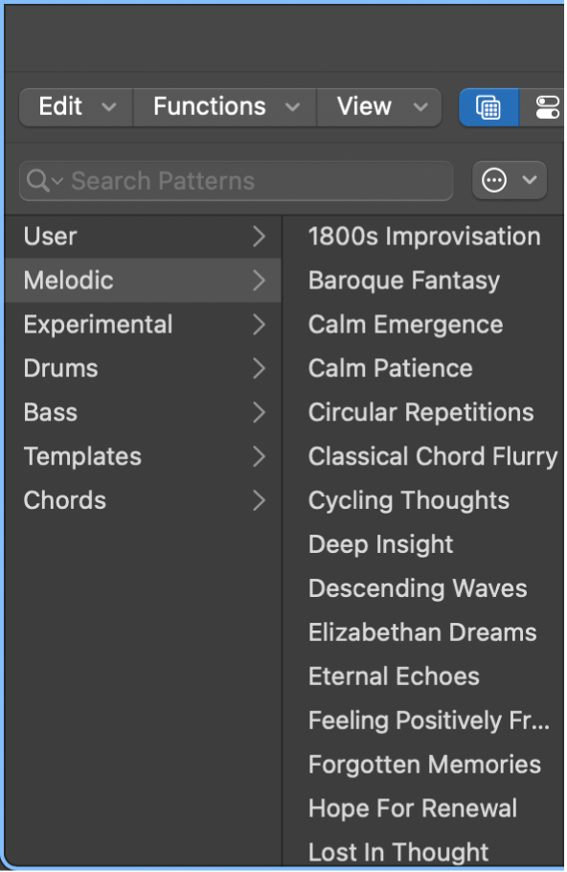Toggle the blue Pattern Browser view on
This screenshot has width=567, height=872.
coord(488,107)
